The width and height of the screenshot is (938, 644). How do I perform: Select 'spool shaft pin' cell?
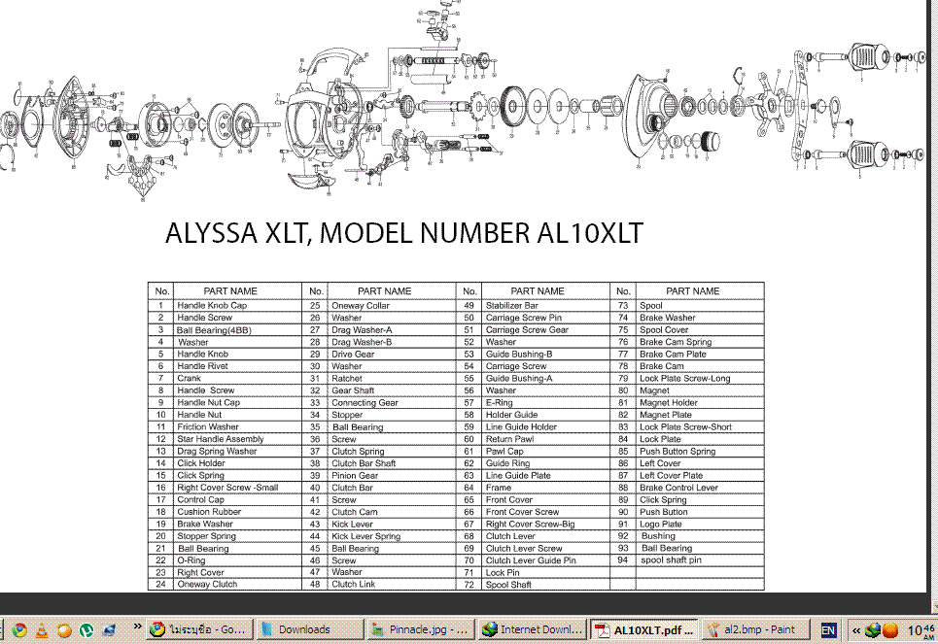pyautogui.click(x=672, y=560)
